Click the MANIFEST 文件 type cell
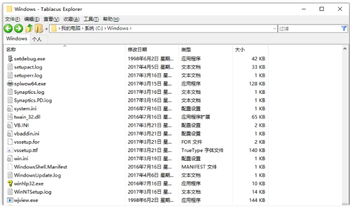Viewport: 350px width, 207px height. pyautogui.click(x=199, y=167)
